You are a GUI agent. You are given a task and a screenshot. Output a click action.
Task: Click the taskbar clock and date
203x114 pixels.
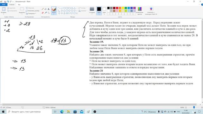pyautogui.click(x=186, y=112)
